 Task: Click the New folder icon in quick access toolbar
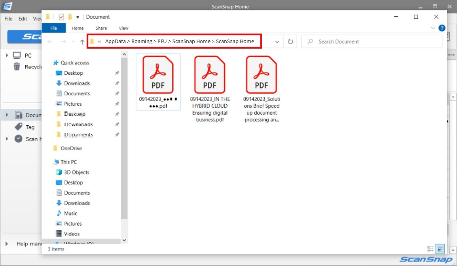(x=70, y=17)
